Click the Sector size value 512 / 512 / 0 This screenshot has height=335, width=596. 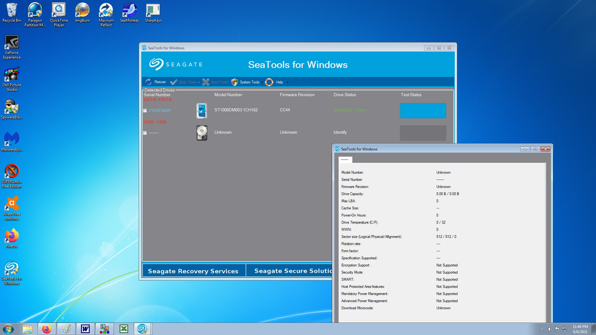(x=446, y=236)
